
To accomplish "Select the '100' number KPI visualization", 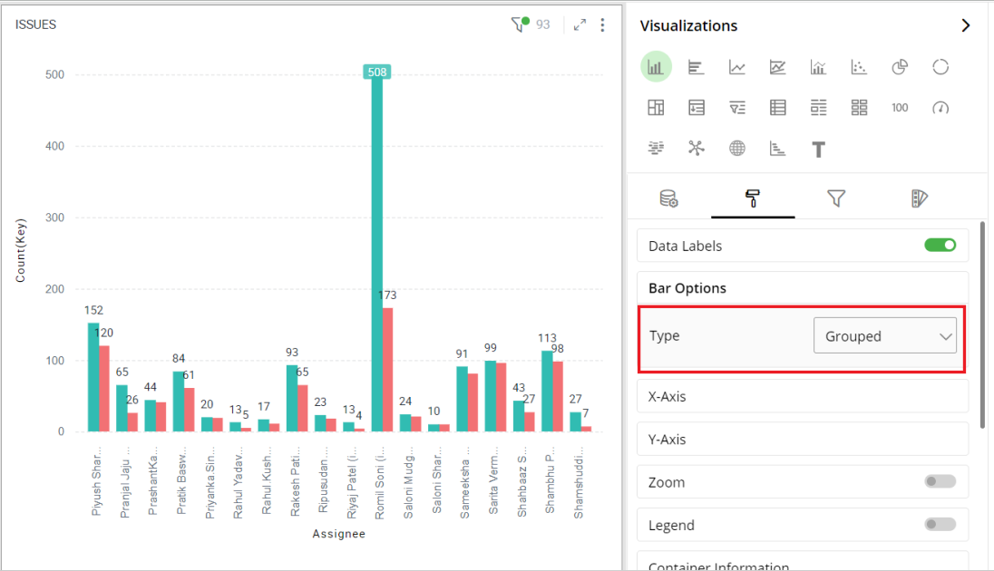I will point(900,108).
